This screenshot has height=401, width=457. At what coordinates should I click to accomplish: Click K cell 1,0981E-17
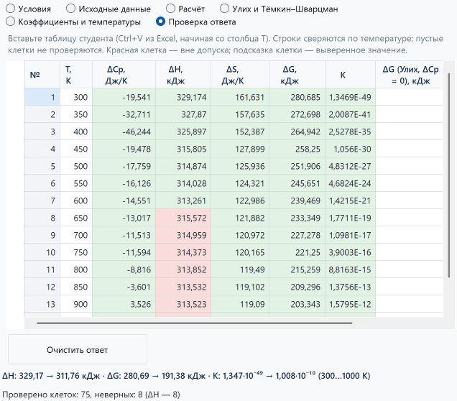[x=350, y=234]
